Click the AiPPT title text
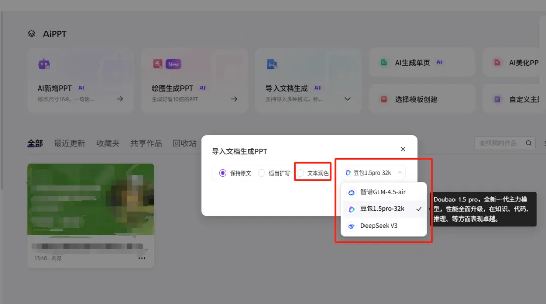The image size is (546, 304). tap(55, 34)
